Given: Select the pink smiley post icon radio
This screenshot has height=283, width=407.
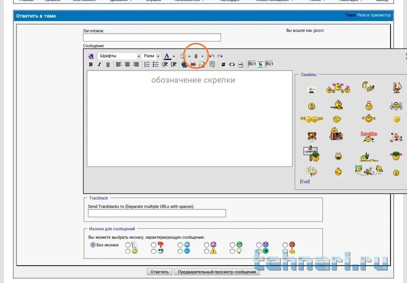Looking at the screenshot, I should [206, 245].
